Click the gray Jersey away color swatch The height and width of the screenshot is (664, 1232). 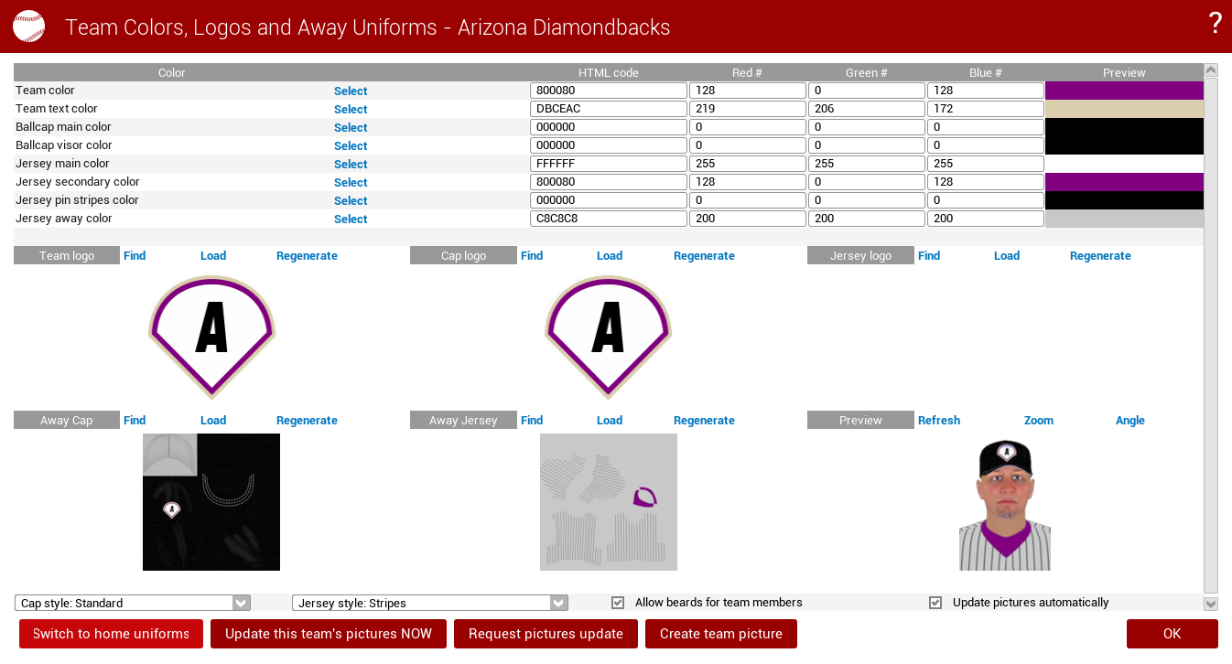[1124, 219]
